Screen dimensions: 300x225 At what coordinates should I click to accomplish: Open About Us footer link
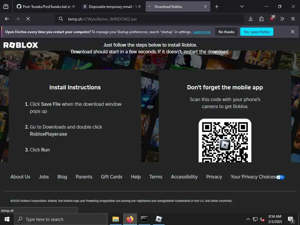click(x=20, y=177)
